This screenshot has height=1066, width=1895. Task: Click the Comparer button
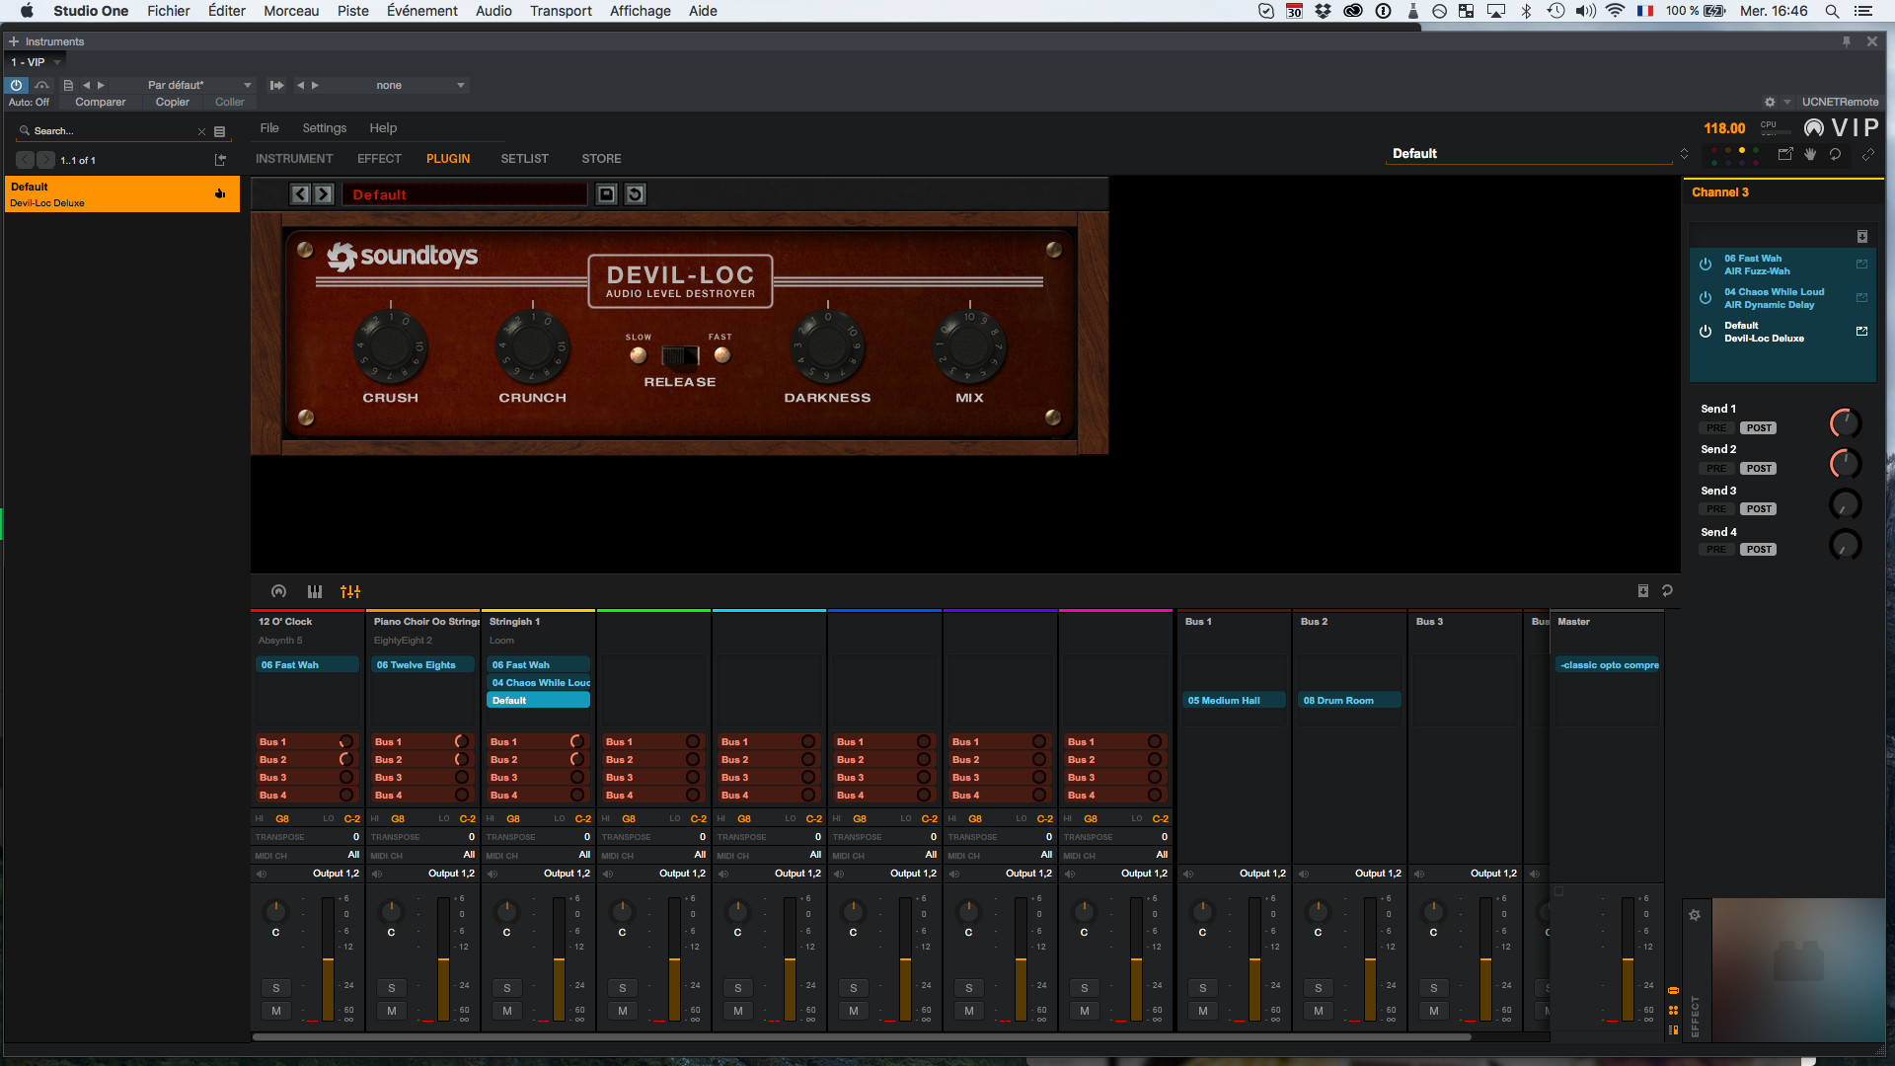100,102
